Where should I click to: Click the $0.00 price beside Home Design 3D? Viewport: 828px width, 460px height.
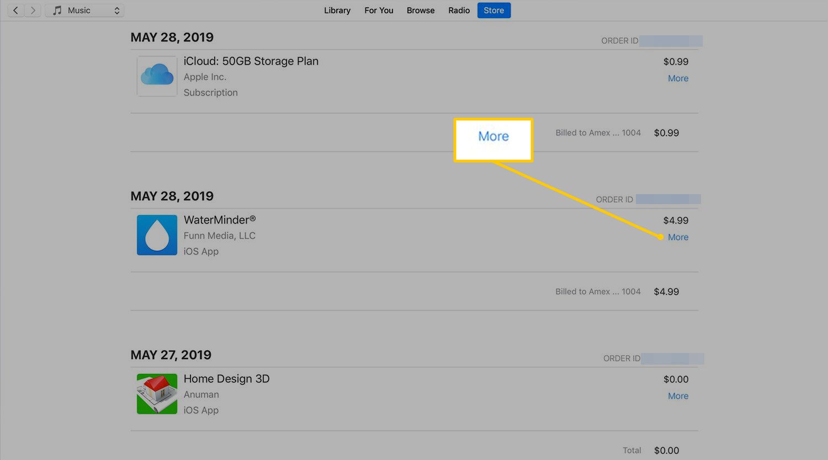click(x=676, y=379)
